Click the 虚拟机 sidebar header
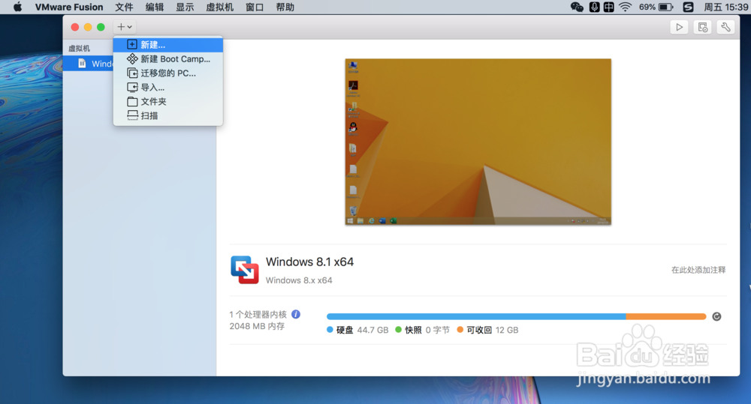Screen dimensions: 751x404 79,48
